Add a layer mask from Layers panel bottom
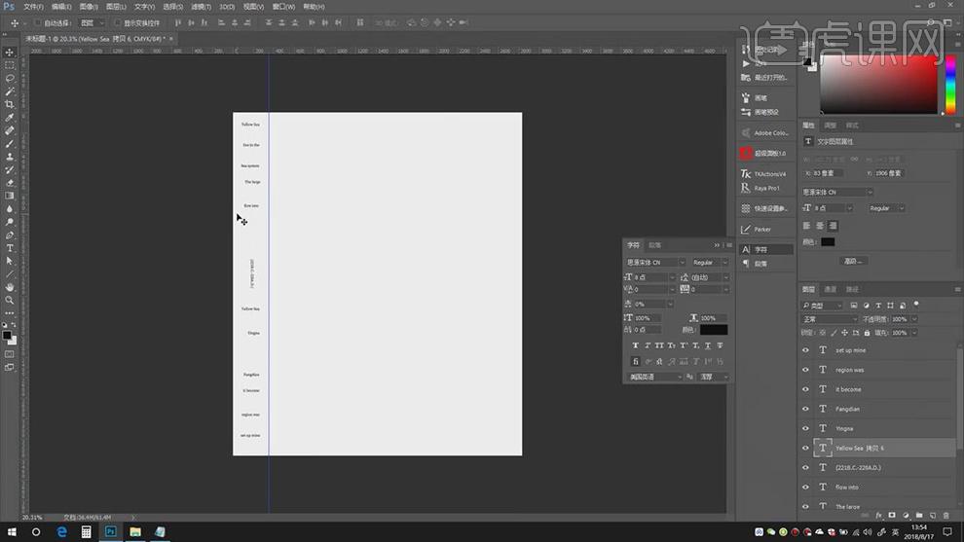This screenshot has width=964, height=542. point(891,515)
